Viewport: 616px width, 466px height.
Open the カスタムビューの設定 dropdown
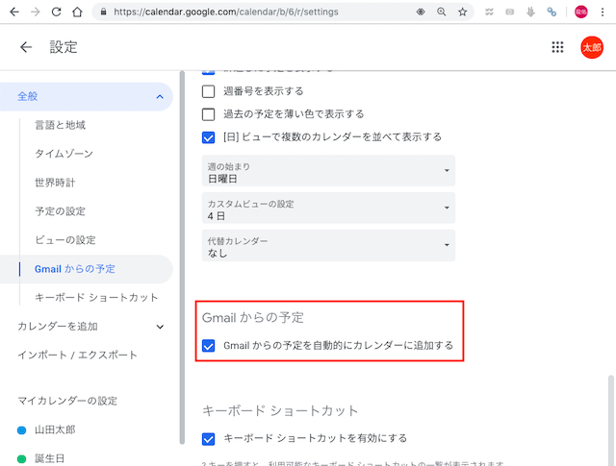(x=328, y=208)
